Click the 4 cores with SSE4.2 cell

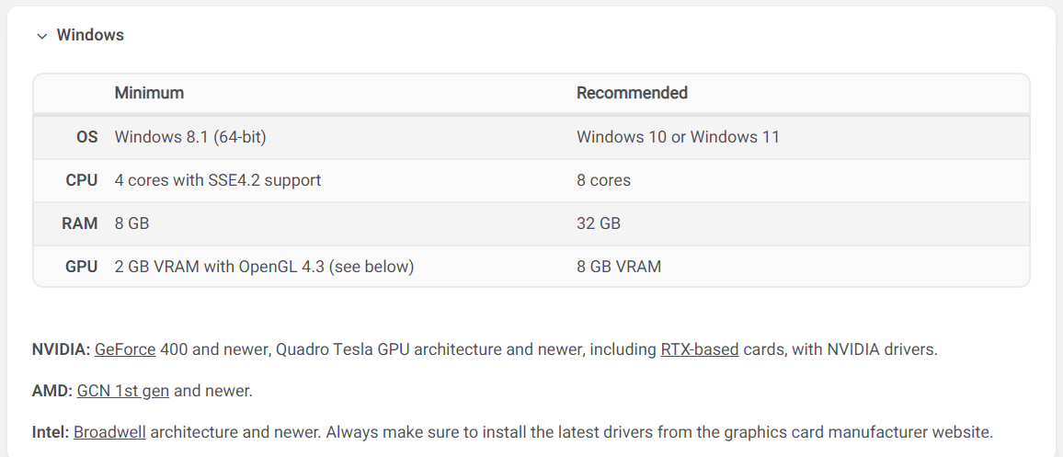(x=218, y=180)
